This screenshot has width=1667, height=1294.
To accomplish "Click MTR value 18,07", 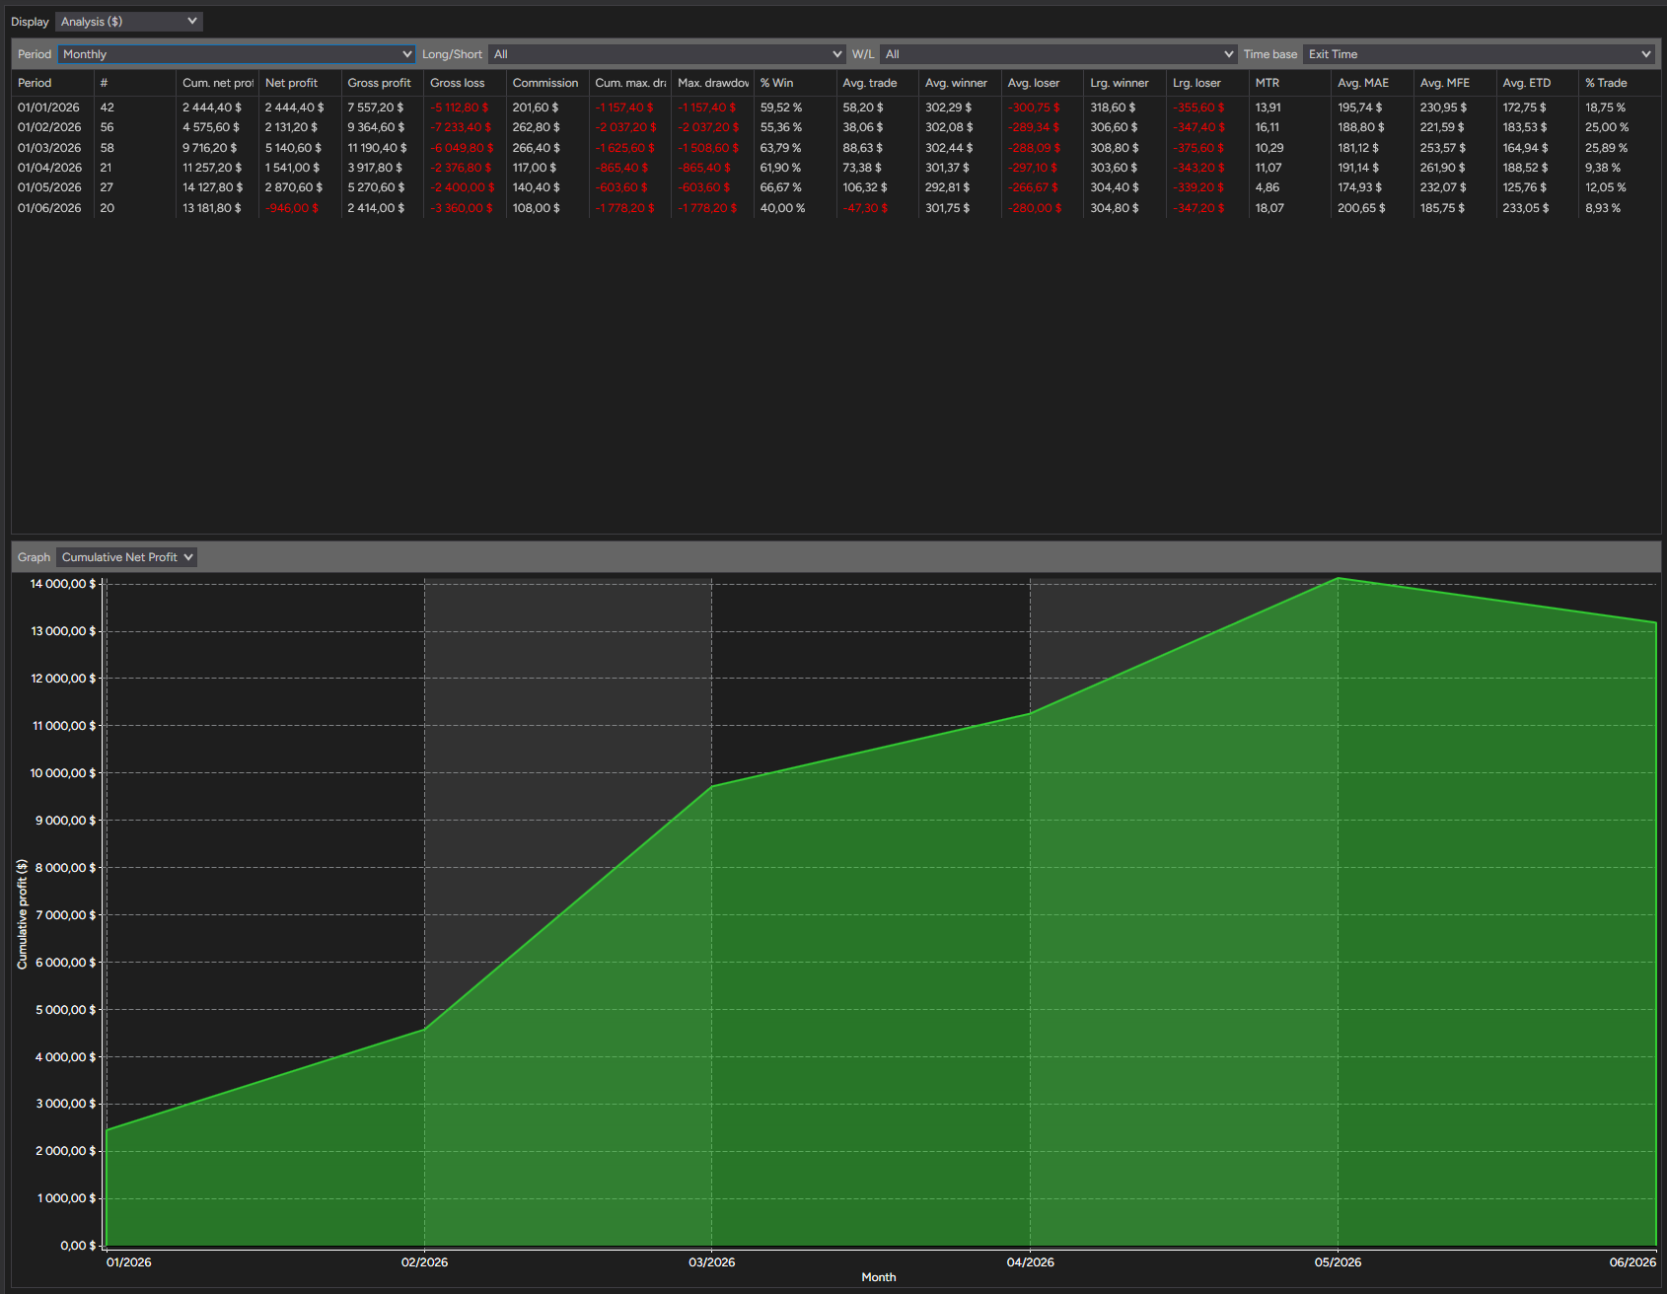I will click(x=1269, y=208).
